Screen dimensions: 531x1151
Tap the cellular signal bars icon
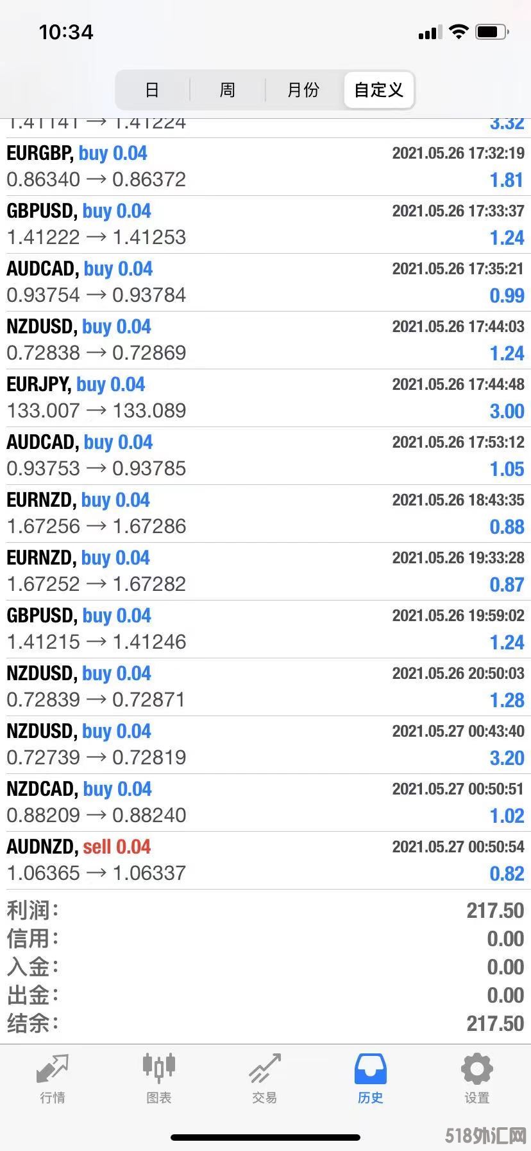[430, 32]
